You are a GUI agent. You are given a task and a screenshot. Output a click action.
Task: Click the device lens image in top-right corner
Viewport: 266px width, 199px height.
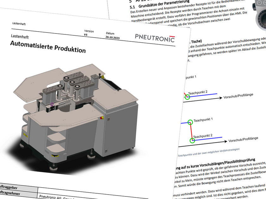[x=259, y=15]
